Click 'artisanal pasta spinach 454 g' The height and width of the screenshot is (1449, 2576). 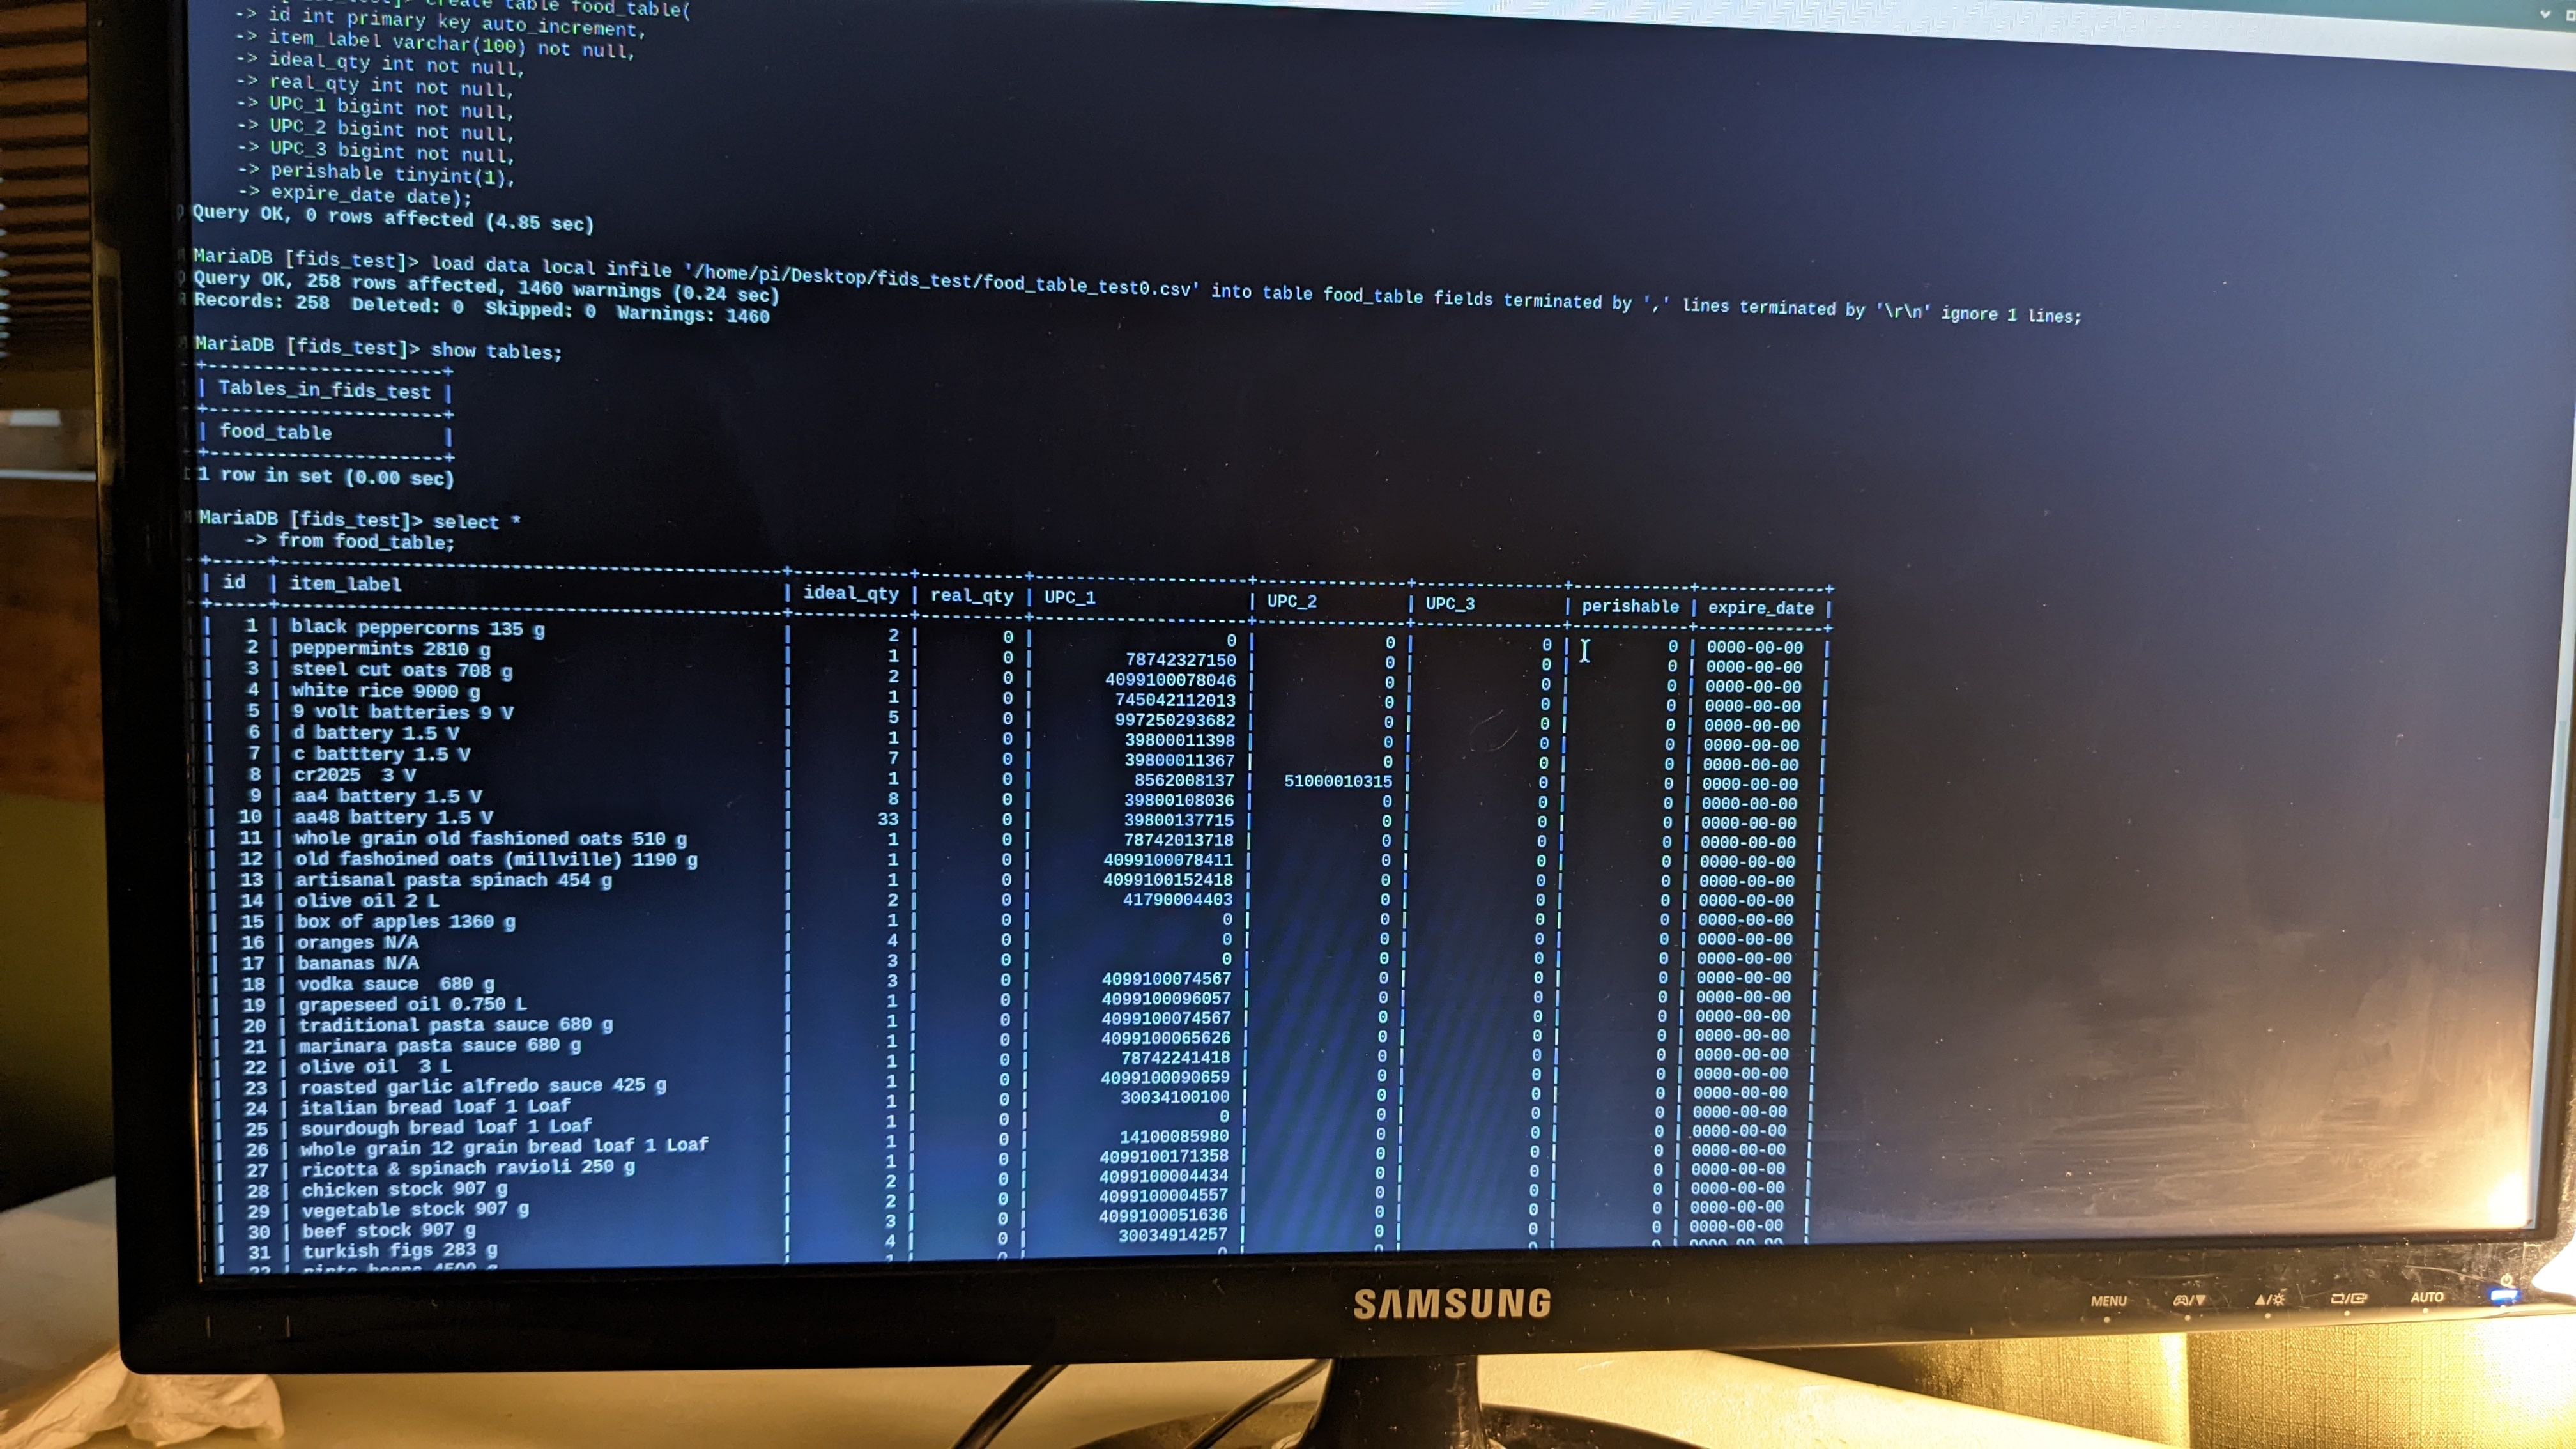(x=453, y=880)
